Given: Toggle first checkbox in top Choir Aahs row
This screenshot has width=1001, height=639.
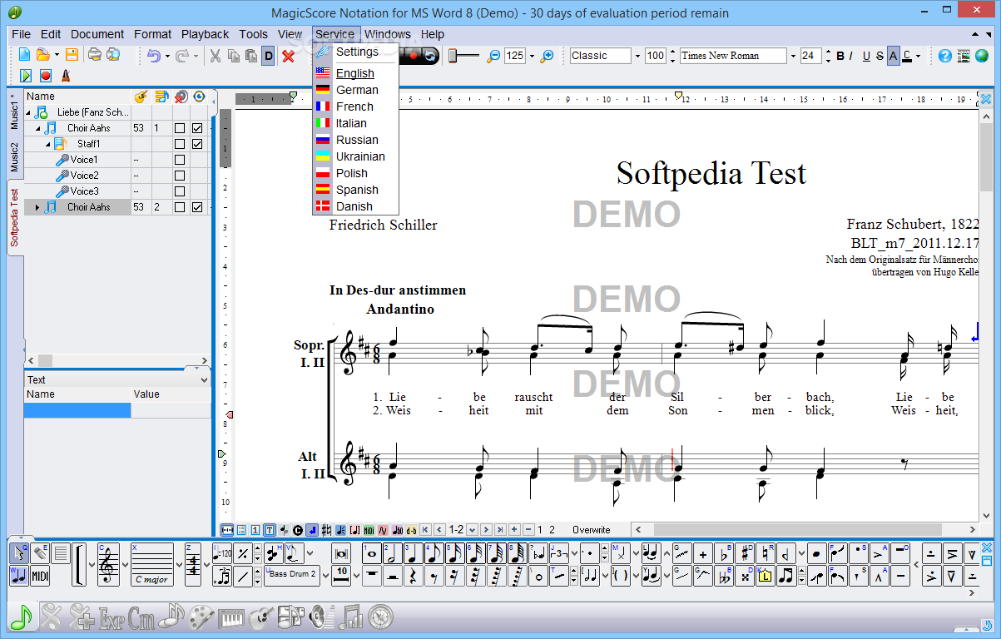Looking at the screenshot, I should [x=179, y=128].
